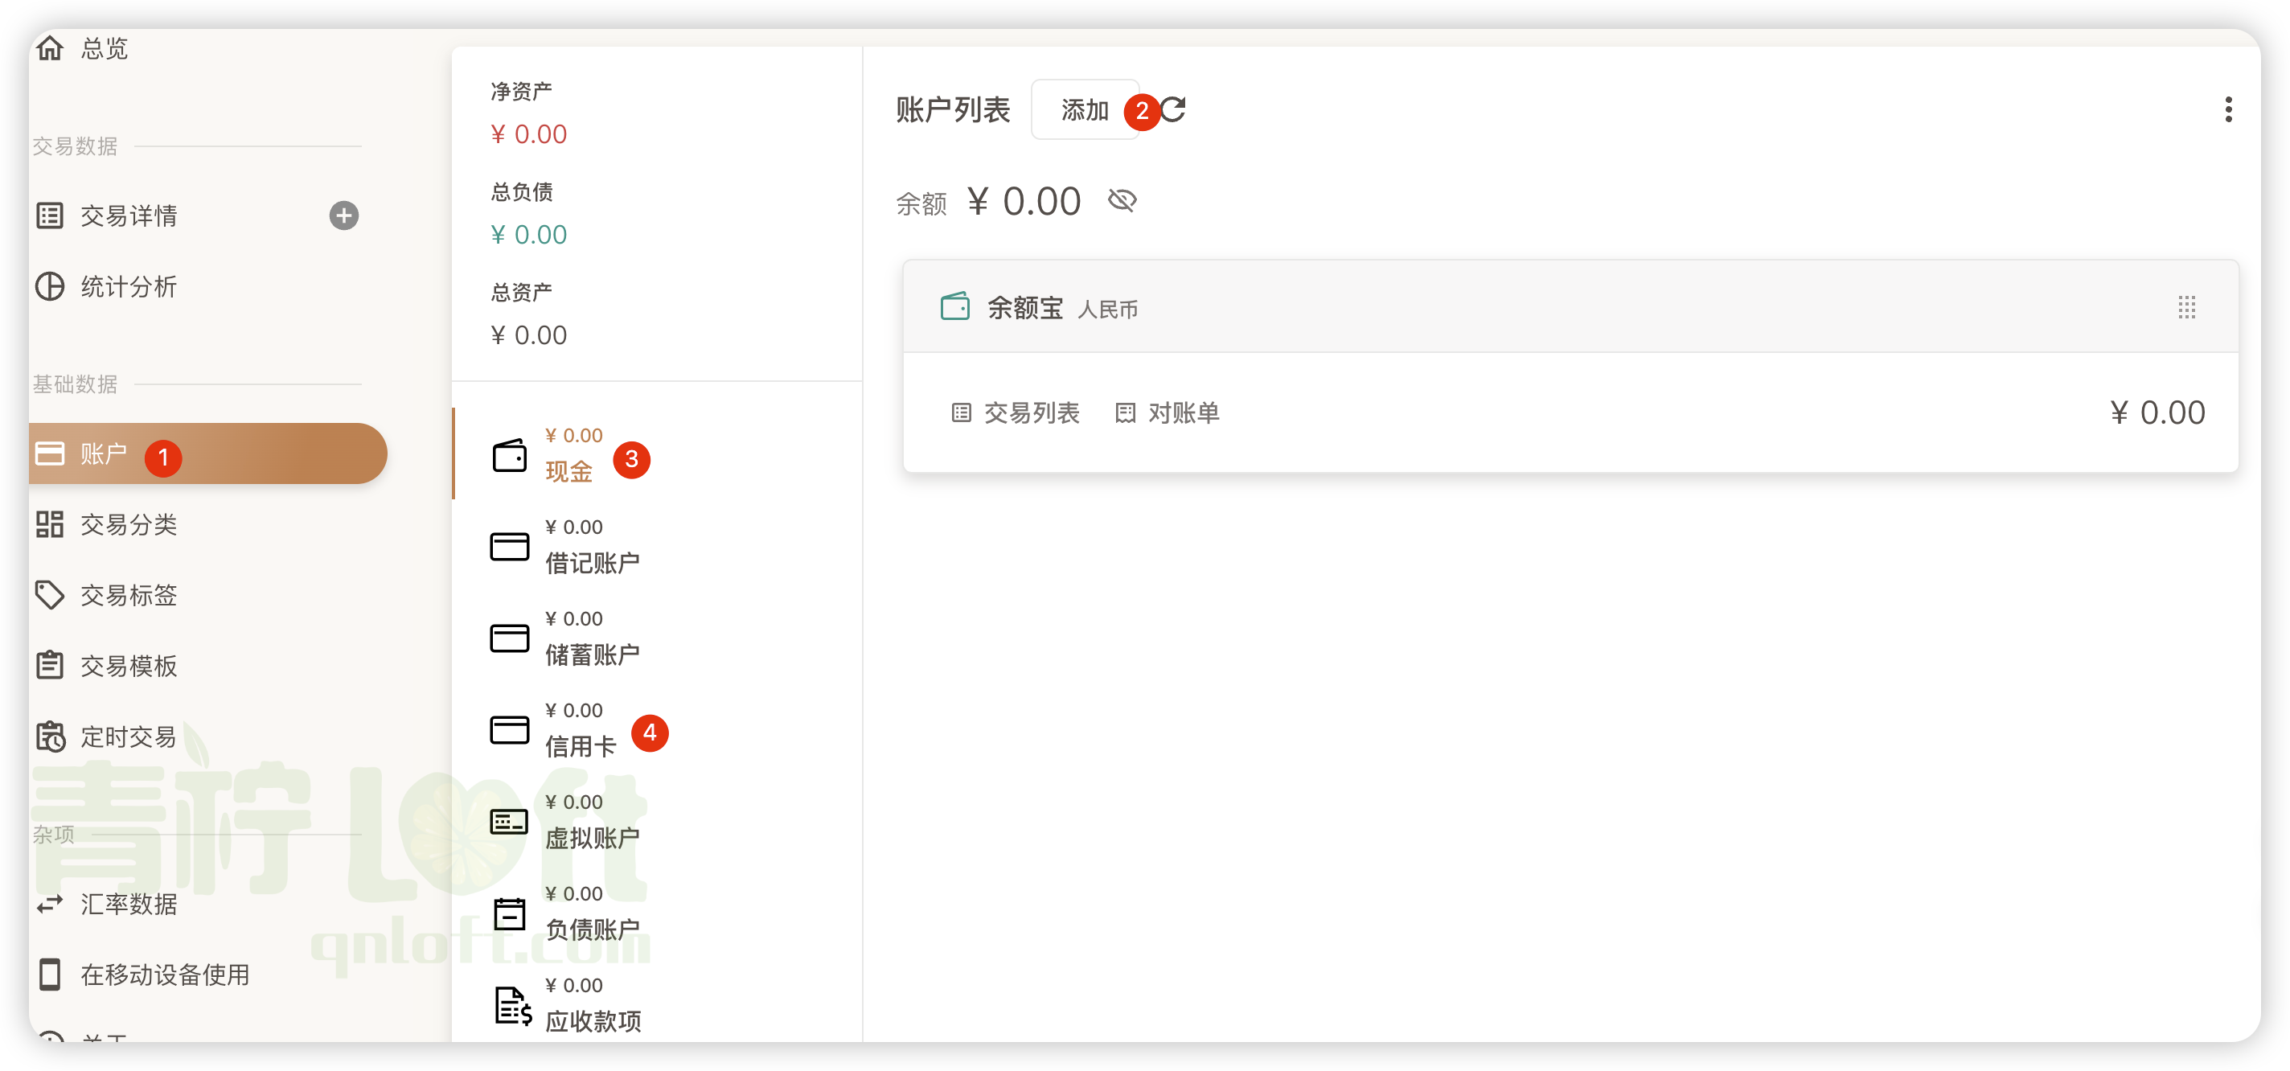Image resolution: width=2290 pixels, height=1071 pixels.
Task: Select the 交易标签 tag icon
Action: [x=51, y=595]
